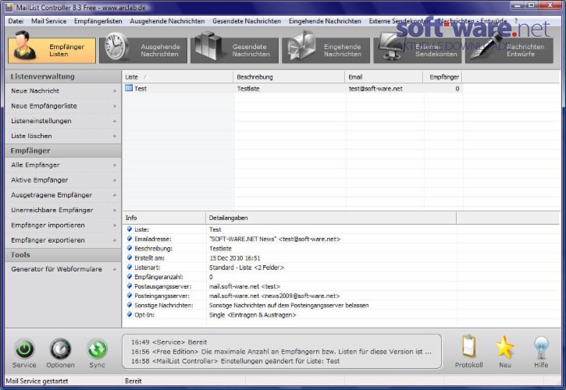Expand Listeneinstellungen arrow
This screenshot has height=390, width=566.
115,121
